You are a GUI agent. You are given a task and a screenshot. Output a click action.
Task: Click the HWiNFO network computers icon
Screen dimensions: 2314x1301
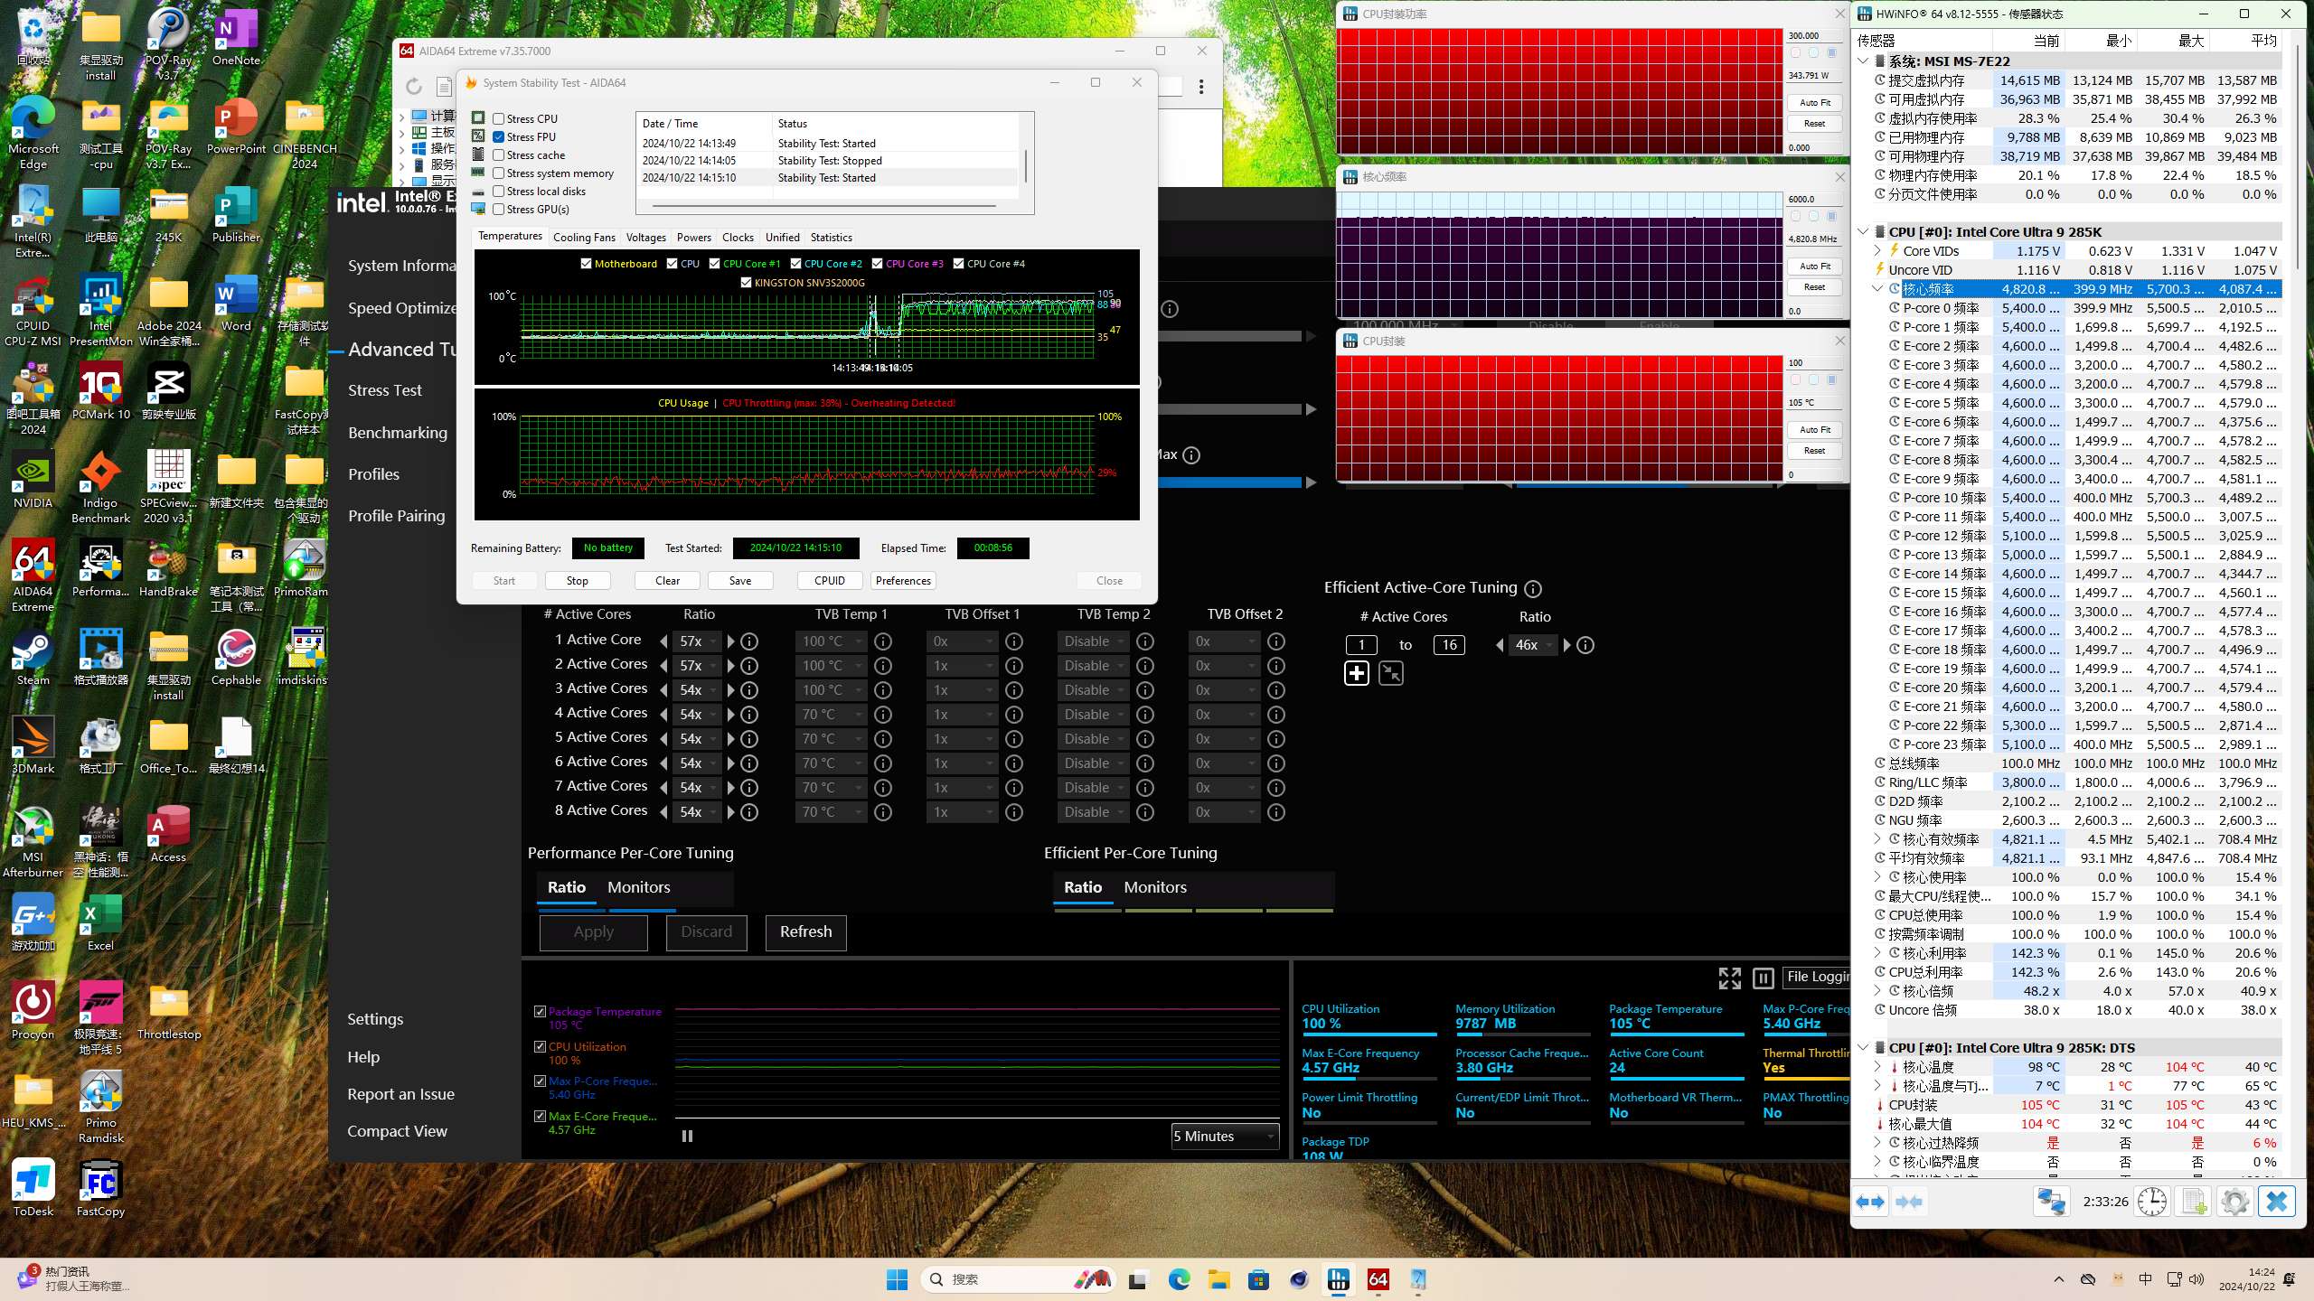tap(2051, 1202)
